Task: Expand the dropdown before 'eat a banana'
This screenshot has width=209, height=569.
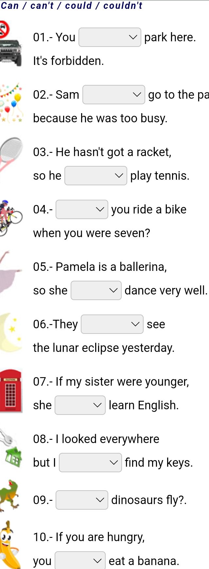Action: click(80, 560)
